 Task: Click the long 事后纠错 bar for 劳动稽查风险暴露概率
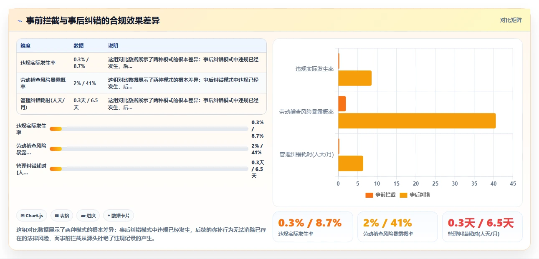coord(417,121)
